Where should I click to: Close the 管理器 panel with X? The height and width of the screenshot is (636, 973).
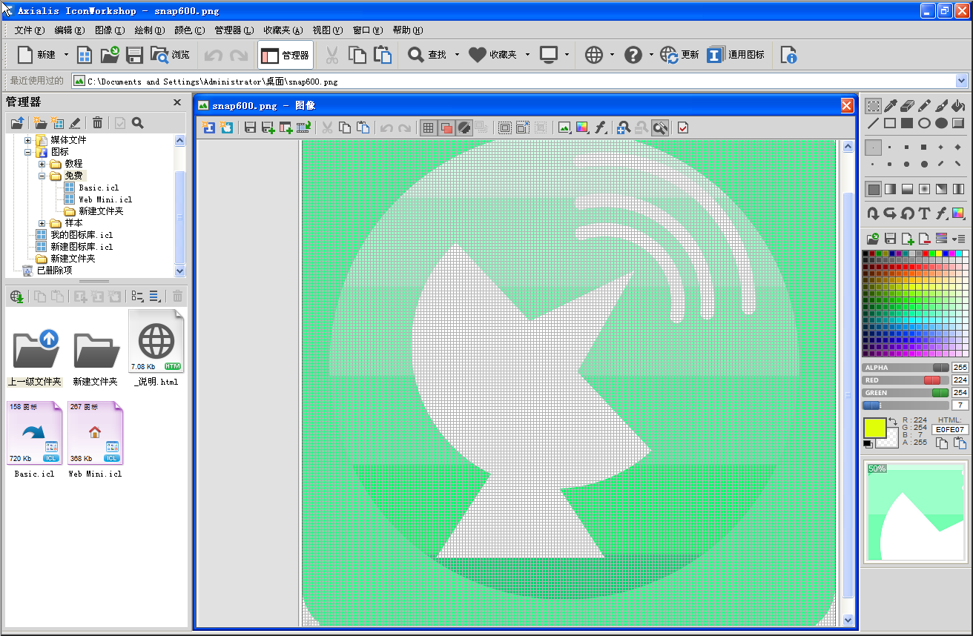point(177,102)
